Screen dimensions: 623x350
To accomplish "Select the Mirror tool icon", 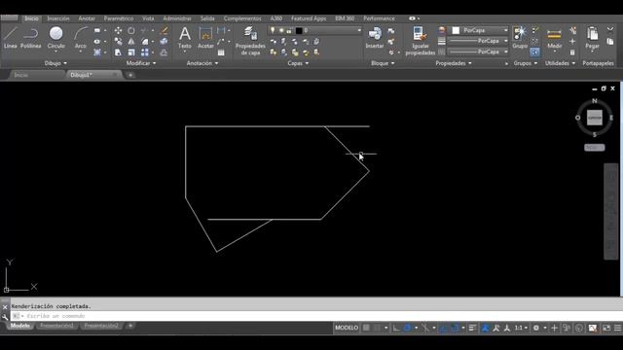I will coord(131,41).
